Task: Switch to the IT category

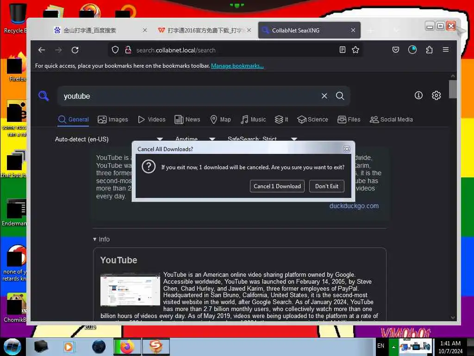Action: pyautogui.click(x=281, y=119)
